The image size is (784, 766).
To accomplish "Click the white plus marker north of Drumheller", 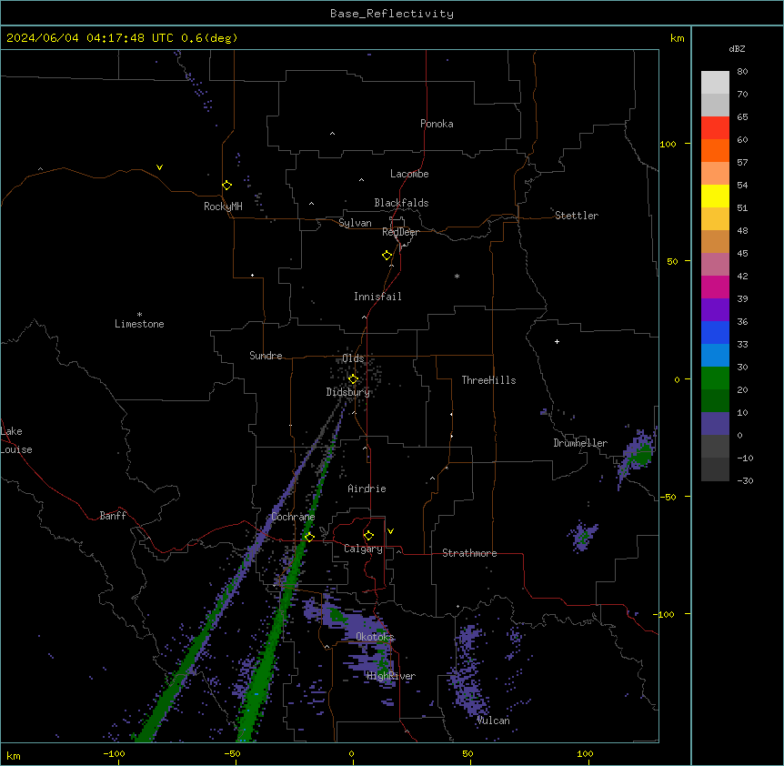I will [x=557, y=341].
